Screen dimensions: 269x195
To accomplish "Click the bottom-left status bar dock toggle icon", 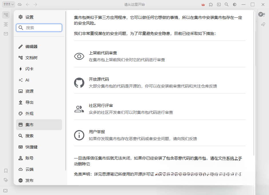I will coord(5,190).
